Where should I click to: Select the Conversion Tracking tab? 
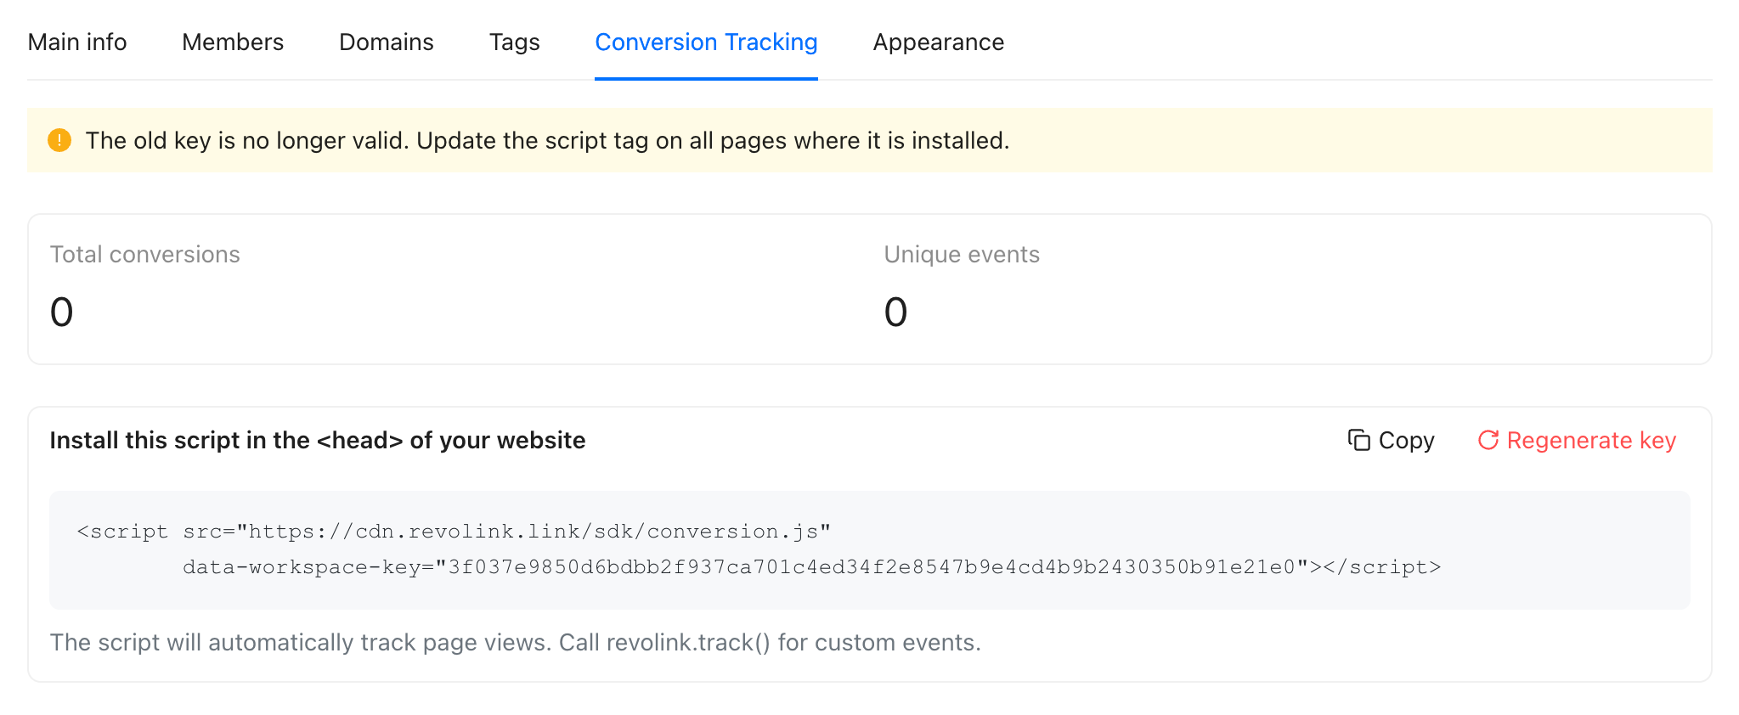[x=706, y=42]
